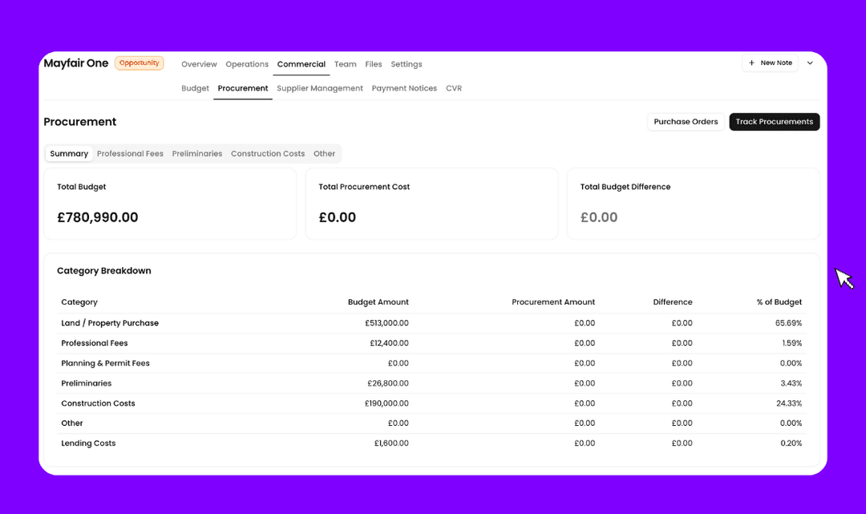Image resolution: width=866 pixels, height=514 pixels.
Task: Click the Purchase Orders button
Action: [686, 122]
